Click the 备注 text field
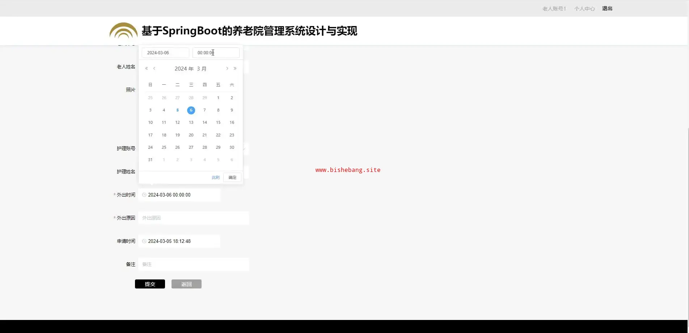This screenshot has width=689, height=333. [194, 264]
